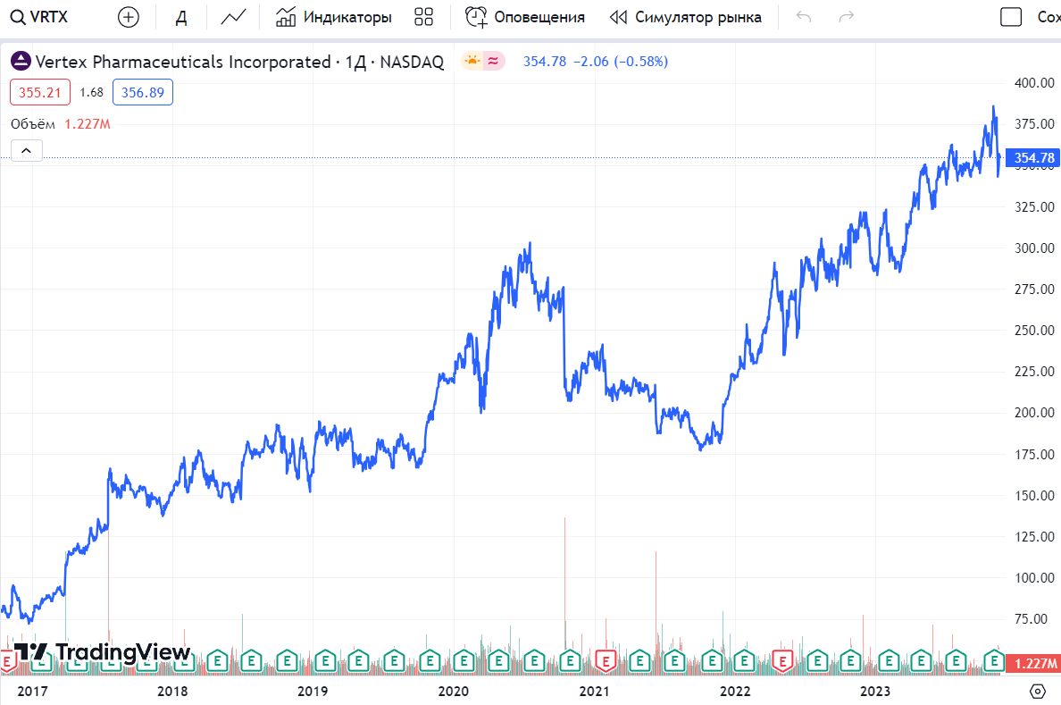This screenshot has width=1061, height=705.
Task: Click the red 355.21 sell button
Action: pos(40,92)
